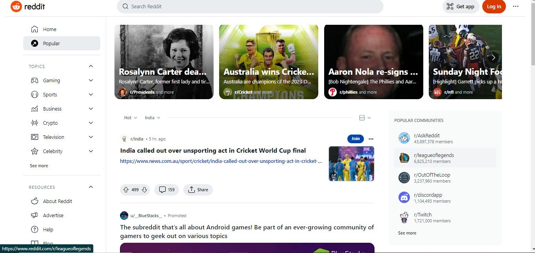Upvote the India cricket post
The height and width of the screenshot is (253, 535).
(126, 190)
